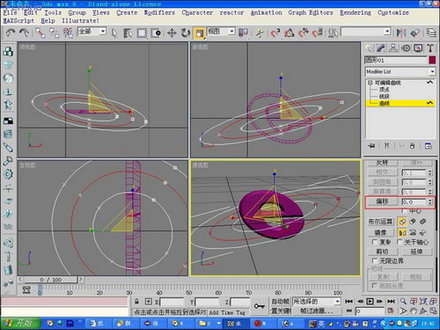Click the Align tool icon
440x330 pixels.
point(414,33)
